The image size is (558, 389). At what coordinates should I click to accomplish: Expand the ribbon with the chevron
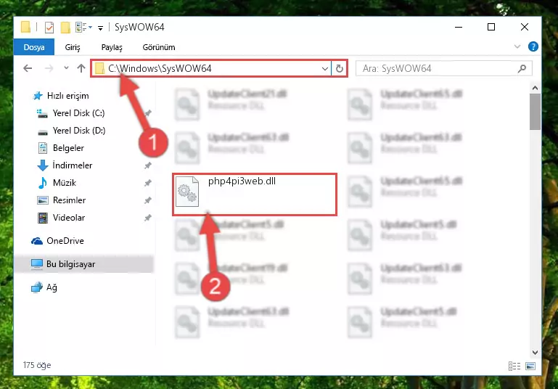coord(517,46)
